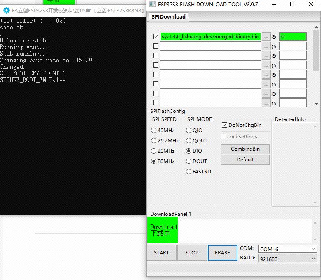Screen dimensions: 321x280
Task: Click the address field containing 0
Action: click(293, 37)
